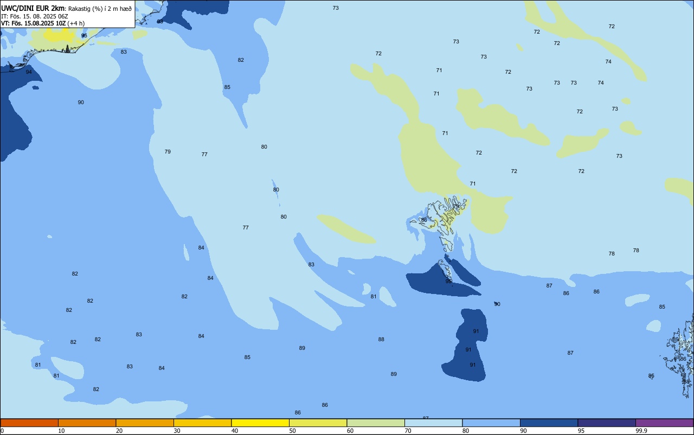The image size is (694, 435).
Task: Click the 'VT: Fös. 15.08.2025 10Z (+4 h)' line
Action: click(43, 23)
